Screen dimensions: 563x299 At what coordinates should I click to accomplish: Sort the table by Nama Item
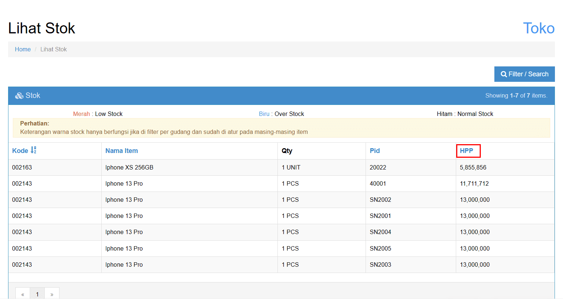(x=121, y=151)
